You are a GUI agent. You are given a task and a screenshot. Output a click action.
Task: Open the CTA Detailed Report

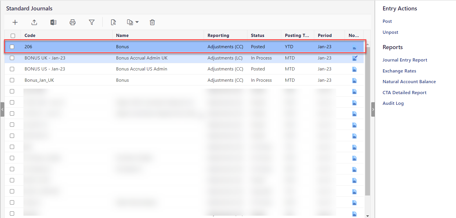(x=404, y=92)
